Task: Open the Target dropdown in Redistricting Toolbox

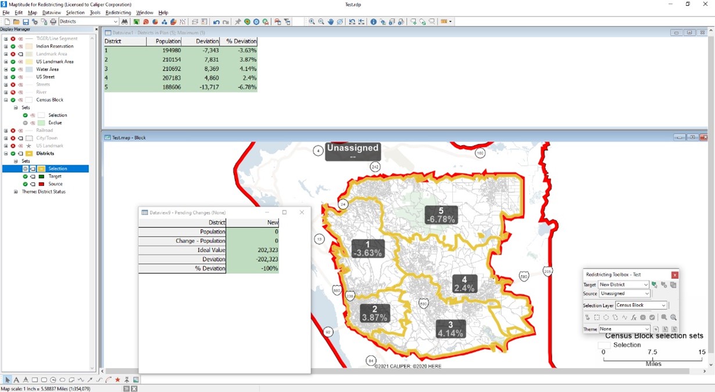Action: (x=645, y=285)
